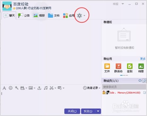Select member Sole、Memory(280644180)
The width and height of the screenshot is (147, 116).
pyautogui.click(x=124, y=92)
